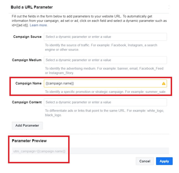The width and height of the screenshot is (179, 173).
Task: Click the Campaign Name label
Action: tap(28, 83)
